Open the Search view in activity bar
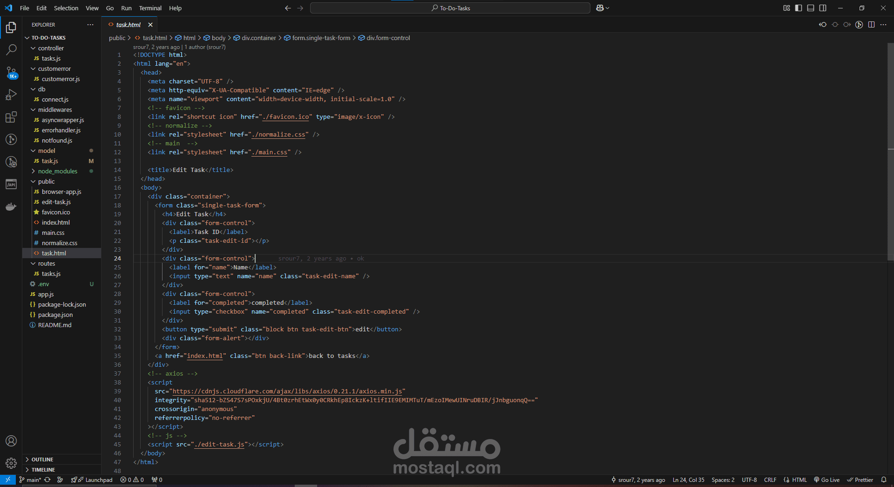Viewport: 894px width, 487px height. pos(11,49)
